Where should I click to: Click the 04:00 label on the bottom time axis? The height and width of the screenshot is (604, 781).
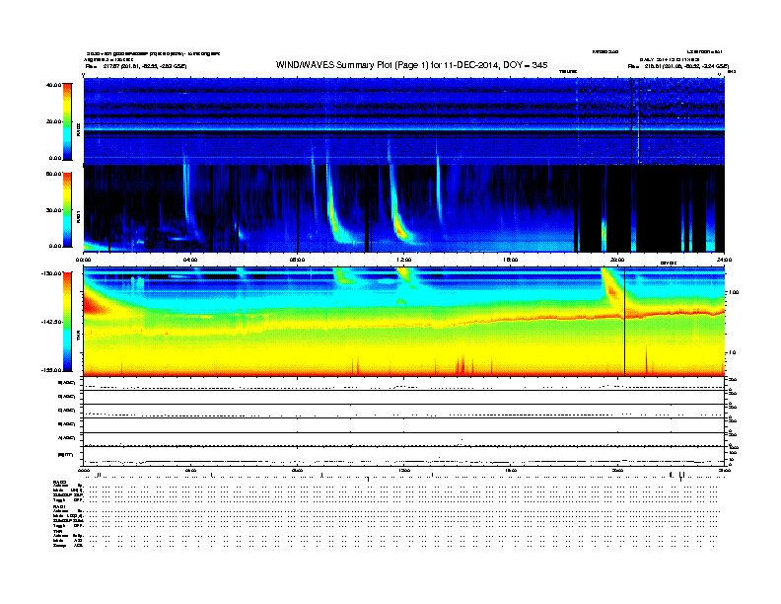point(190,470)
